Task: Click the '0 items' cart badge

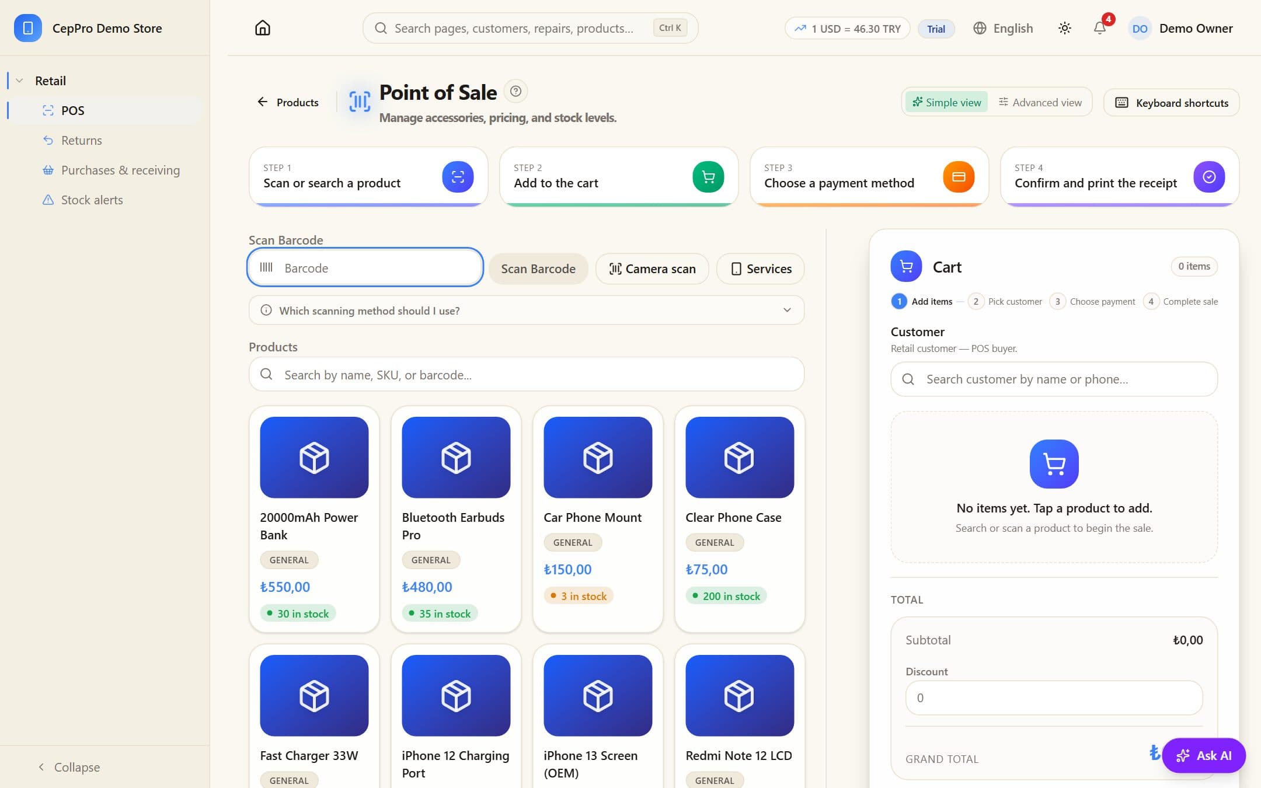Action: coord(1194,266)
